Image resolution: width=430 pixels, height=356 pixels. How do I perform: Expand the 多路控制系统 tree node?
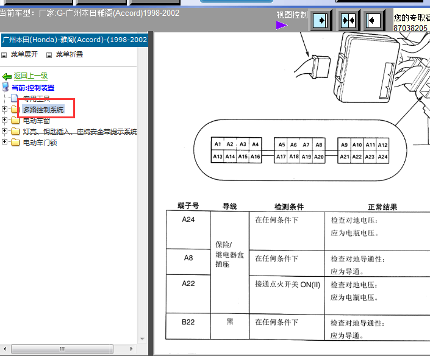click(4, 109)
